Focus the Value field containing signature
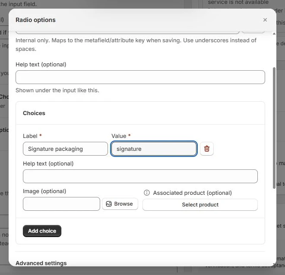 click(154, 149)
